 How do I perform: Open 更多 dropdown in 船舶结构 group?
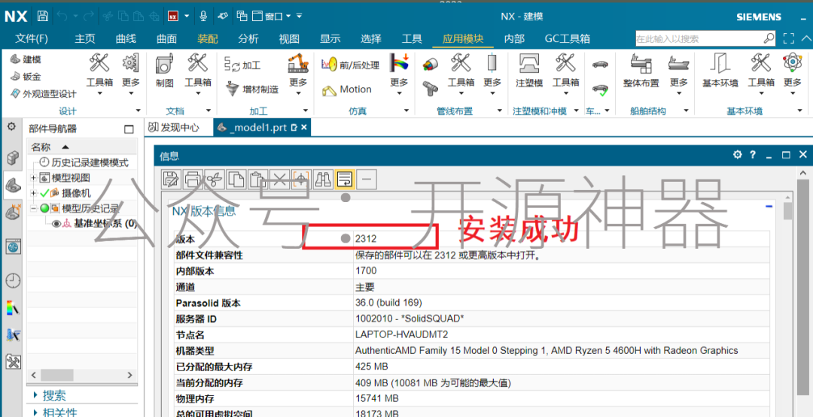point(678,75)
